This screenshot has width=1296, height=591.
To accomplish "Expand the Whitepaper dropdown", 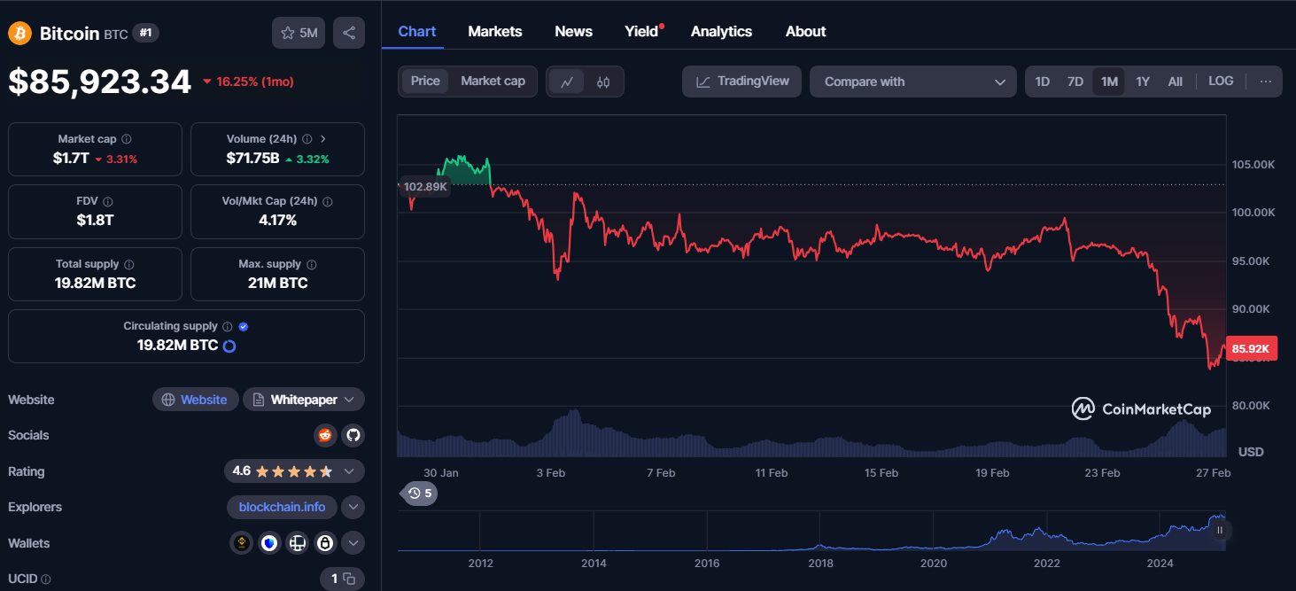I will [x=304, y=400].
